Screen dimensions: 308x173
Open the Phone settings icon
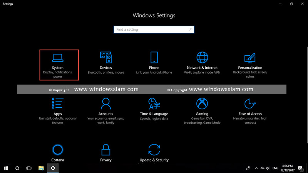click(154, 57)
